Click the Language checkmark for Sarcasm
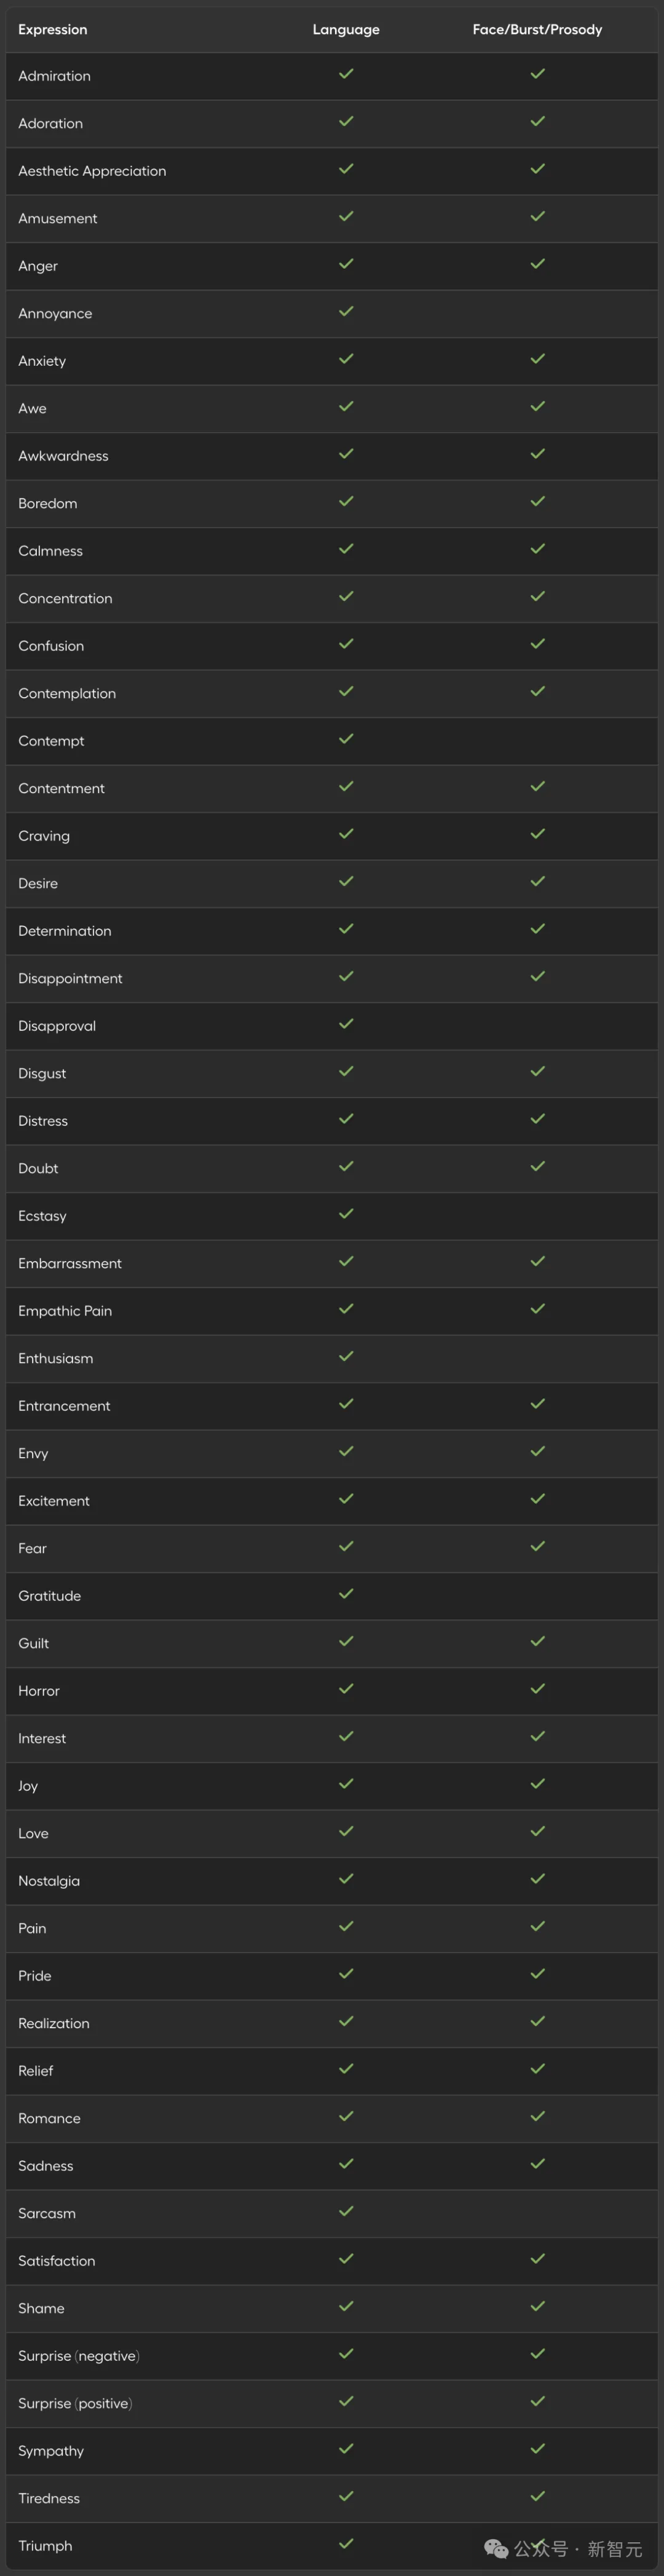The image size is (664, 2576). [x=346, y=2211]
